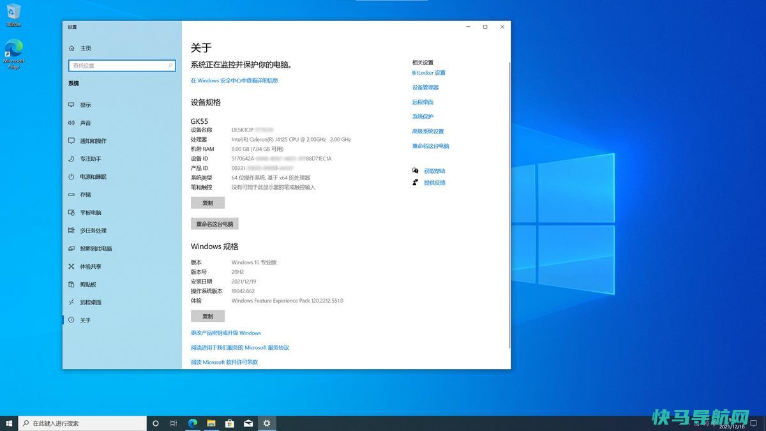This screenshot has height=431, width=766.
Task: Click the Settings window vertical scrollbar
Action: tap(509, 206)
